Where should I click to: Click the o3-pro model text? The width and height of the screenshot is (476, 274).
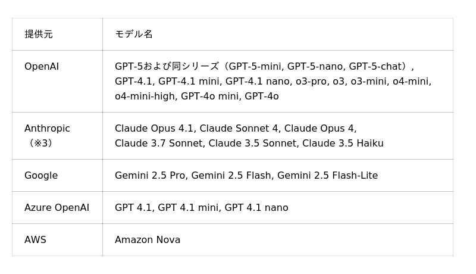[x=311, y=82]
